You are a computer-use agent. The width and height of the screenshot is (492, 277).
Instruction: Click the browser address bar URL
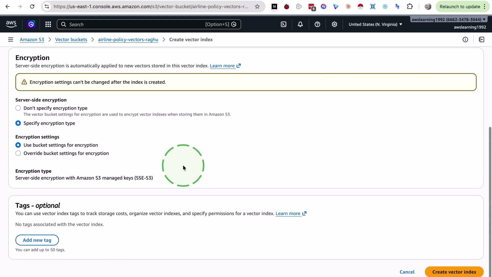point(151,7)
